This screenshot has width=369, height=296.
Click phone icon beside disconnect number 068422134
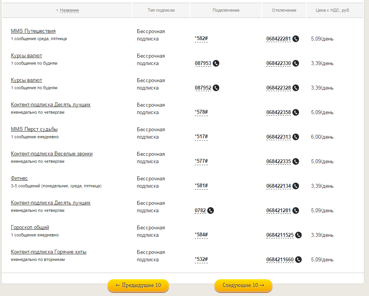(296, 186)
